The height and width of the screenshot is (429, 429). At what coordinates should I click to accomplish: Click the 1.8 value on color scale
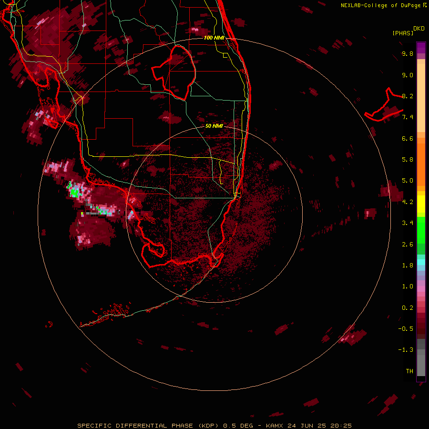click(408, 266)
